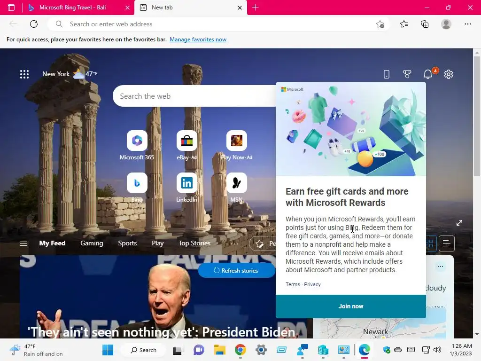
Task: Open Terms link in Rewards popup
Action: click(x=293, y=284)
